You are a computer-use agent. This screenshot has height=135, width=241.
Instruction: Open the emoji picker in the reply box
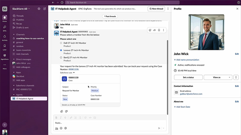(61, 128)
